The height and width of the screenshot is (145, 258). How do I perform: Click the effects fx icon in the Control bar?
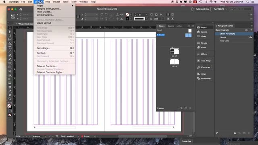point(161,14)
